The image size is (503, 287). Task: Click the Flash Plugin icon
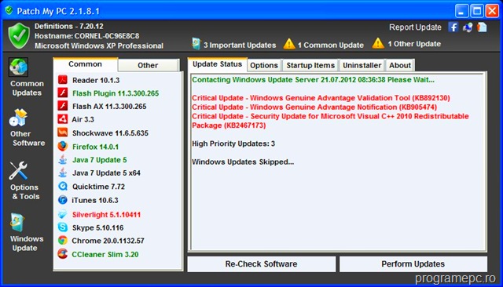point(63,93)
